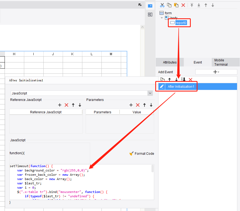Screen dimensions: 240x211
Task: Switch to the Mobile Terminal tab
Action: 221,62
